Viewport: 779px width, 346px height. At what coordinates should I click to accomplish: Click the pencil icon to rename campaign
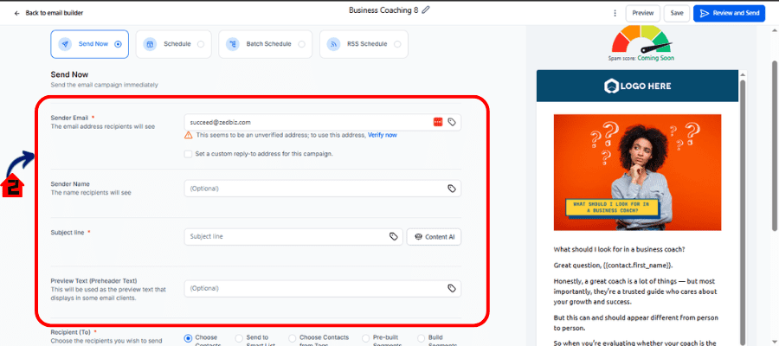pyautogui.click(x=425, y=10)
